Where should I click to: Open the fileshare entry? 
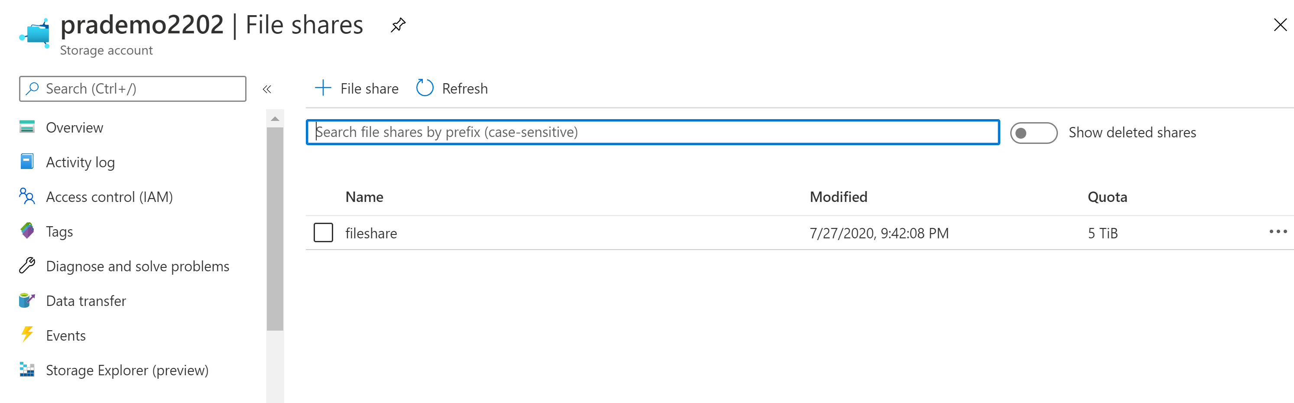click(x=371, y=233)
